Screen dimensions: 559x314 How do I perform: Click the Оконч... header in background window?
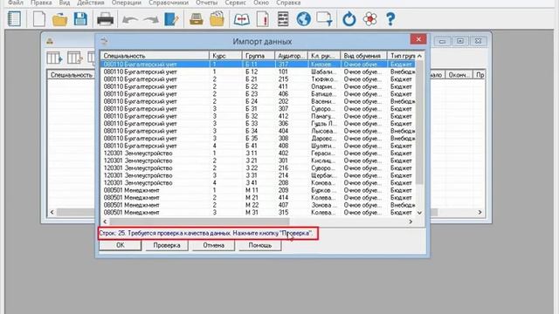point(459,75)
